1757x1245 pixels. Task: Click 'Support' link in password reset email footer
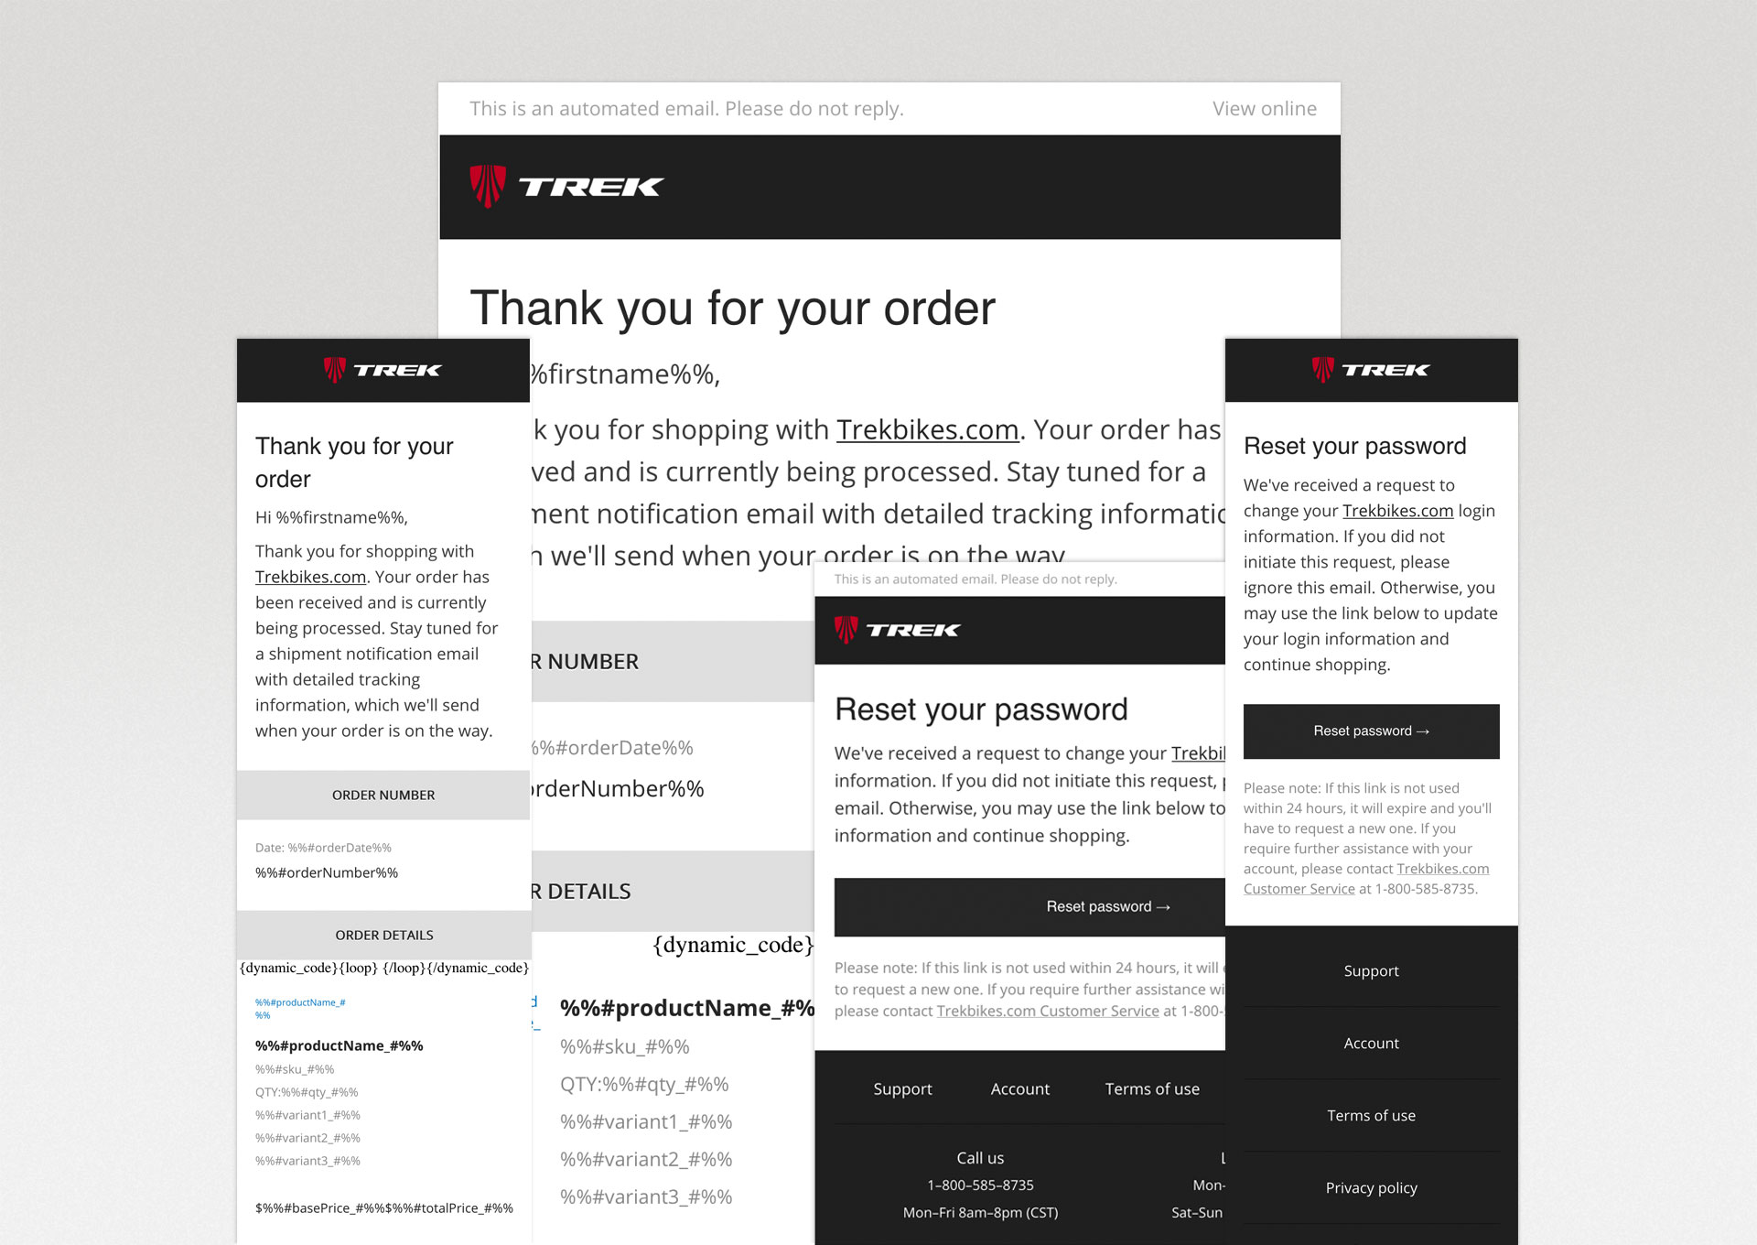902,1088
